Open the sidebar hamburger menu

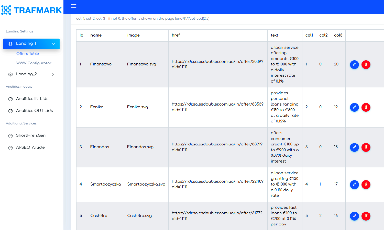pos(74,6)
